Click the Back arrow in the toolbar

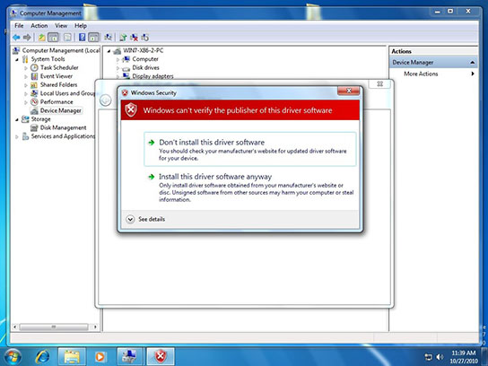[x=16, y=38]
